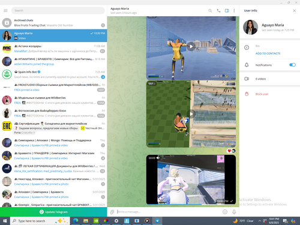Open the Settings gear on the taskbar
This screenshot has width=300, height=225.
pos(116,221)
